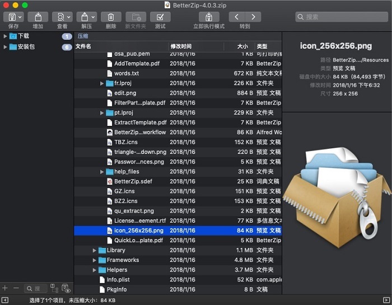392x305 pixels.
Task: Click the Extract (解压) toolbar icon
Action: (86, 17)
